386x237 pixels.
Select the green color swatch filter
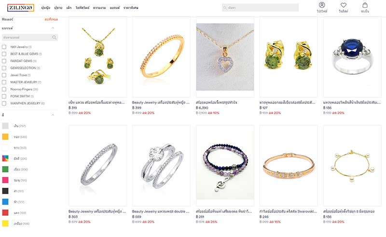click(x=5, y=169)
